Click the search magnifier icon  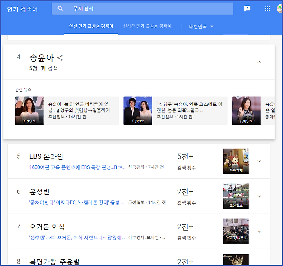(60, 9)
